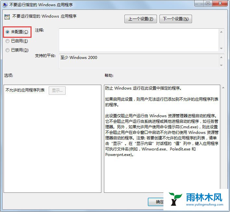Screen dimensions: 230x212
Task: Confirm with the 确定 button
Action: [x=156, y=202]
